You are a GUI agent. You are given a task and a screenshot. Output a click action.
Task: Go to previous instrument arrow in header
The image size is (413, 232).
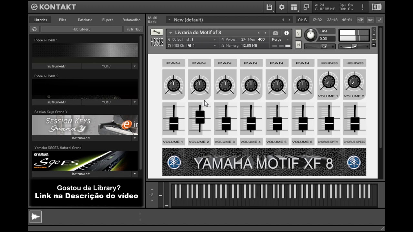click(258, 33)
